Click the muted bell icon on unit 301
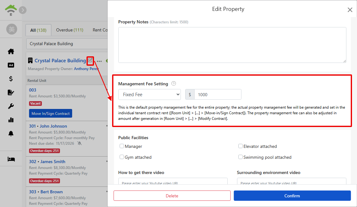Image resolution: width=357 pixels, height=207 pixels. (79, 143)
